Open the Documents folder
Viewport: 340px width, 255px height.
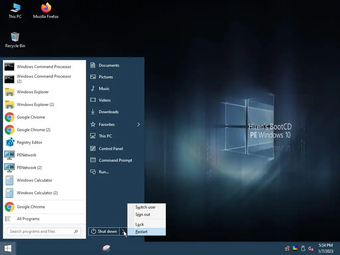115,65
